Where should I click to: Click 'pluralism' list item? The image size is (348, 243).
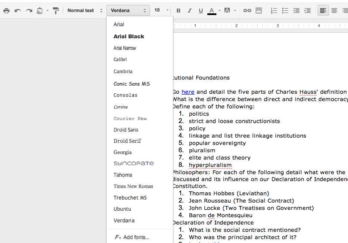(202, 151)
